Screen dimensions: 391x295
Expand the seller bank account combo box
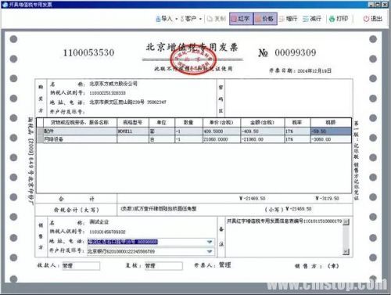pyautogui.click(x=210, y=251)
